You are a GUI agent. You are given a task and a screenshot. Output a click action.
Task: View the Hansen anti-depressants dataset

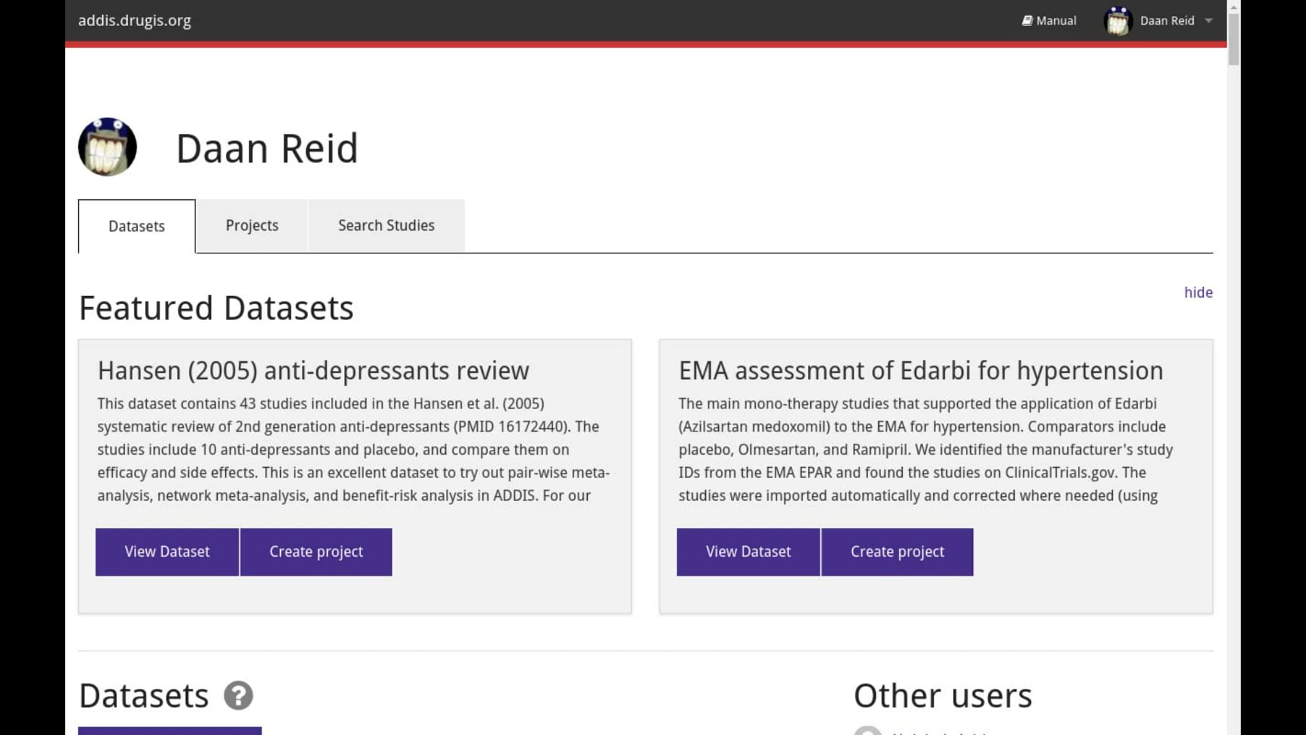click(167, 552)
